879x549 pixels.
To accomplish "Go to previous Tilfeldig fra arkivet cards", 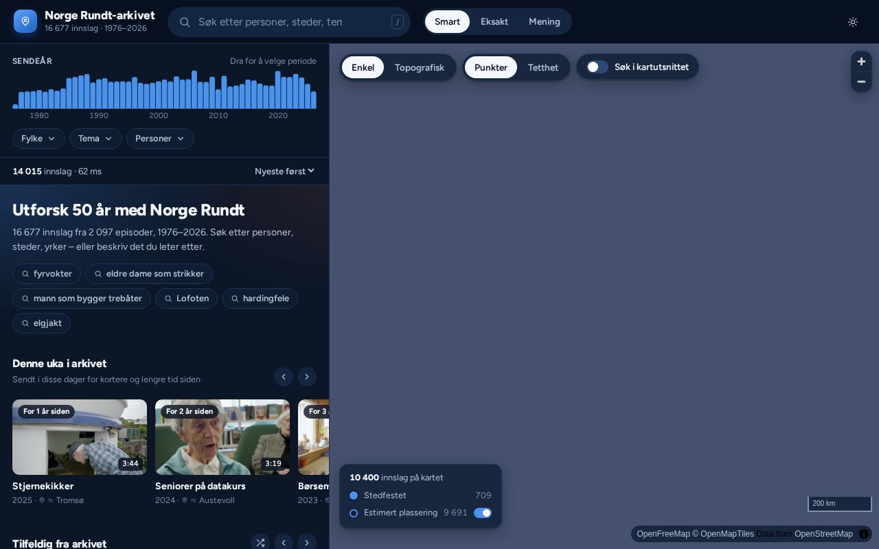I will tap(284, 543).
